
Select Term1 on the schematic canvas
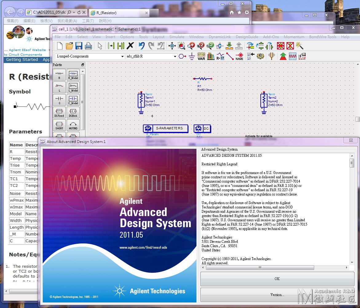[x=141, y=103]
